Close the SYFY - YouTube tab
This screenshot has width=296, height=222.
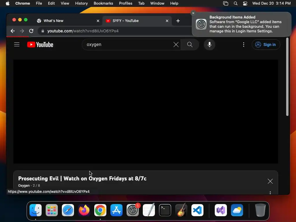point(167,21)
